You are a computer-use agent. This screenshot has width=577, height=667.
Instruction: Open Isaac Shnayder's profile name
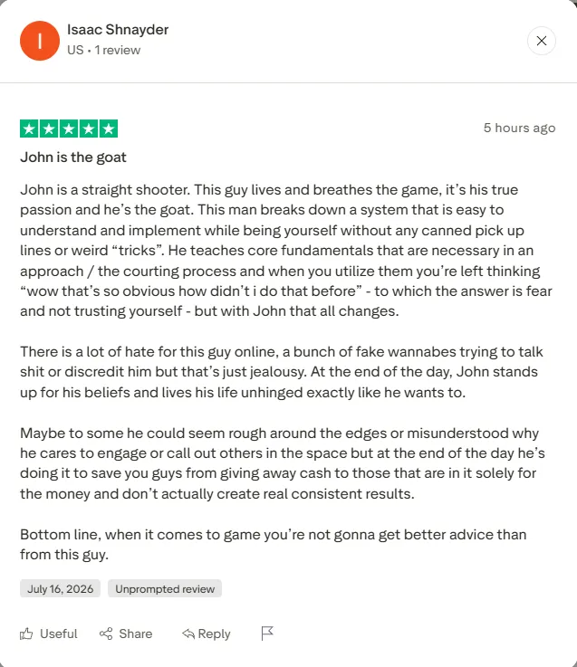click(118, 30)
